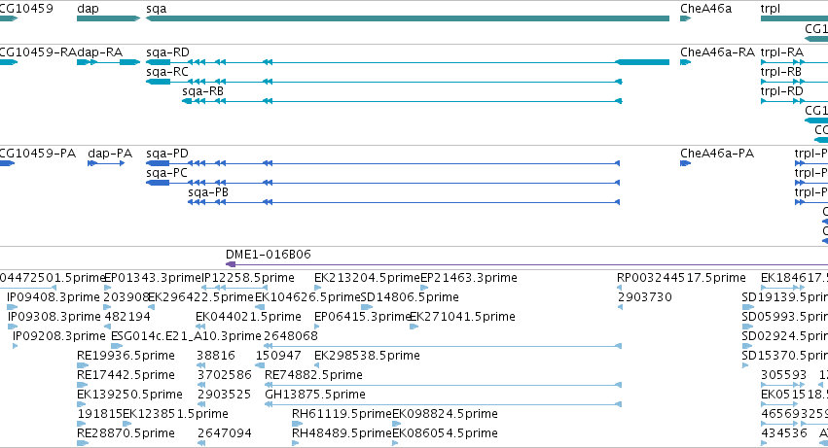Viewport: 828px width, 448px height.
Task: Select the EK044021.5prime EST label
Action: [x=248, y=317]
